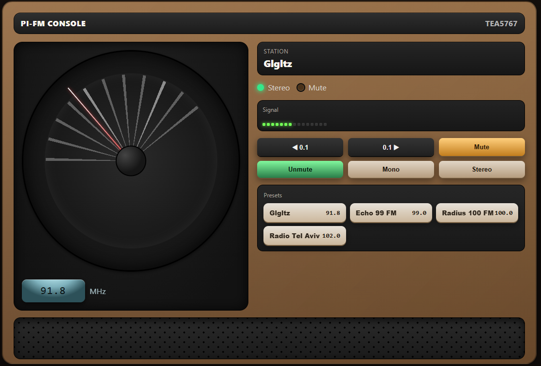The height and width of the screenshot is (366, 541).
Task: Click the orange Mute button
Action: pos(482,147)
